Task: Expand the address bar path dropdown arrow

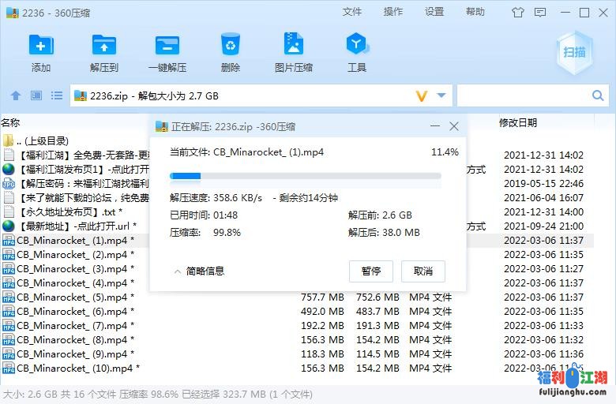Action: (441, 96)
